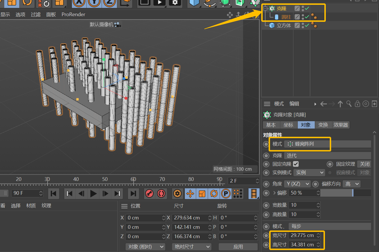Open the 对象 (相对) dropdown
The image size is (379, 252).
145,247
